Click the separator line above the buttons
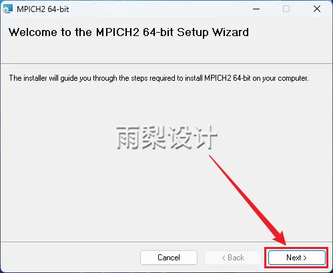Screen dimensions: 333x273 coord(166,242)
